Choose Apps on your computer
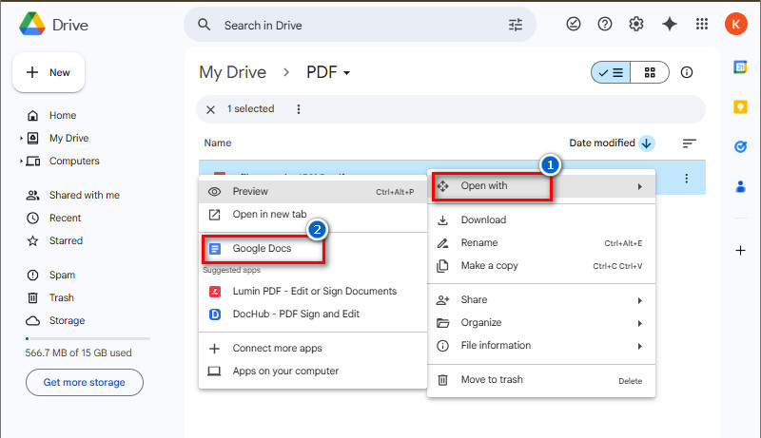This screenshot has width=761, height=438. pos(313,371)
